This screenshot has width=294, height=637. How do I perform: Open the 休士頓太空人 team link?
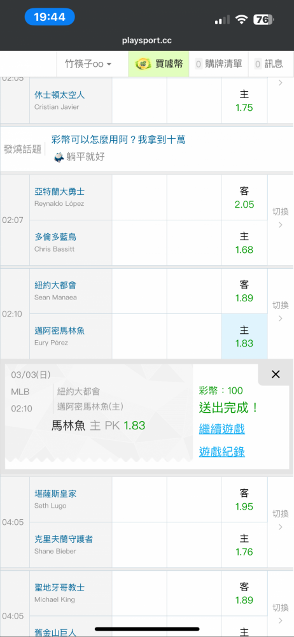[60, 95]
